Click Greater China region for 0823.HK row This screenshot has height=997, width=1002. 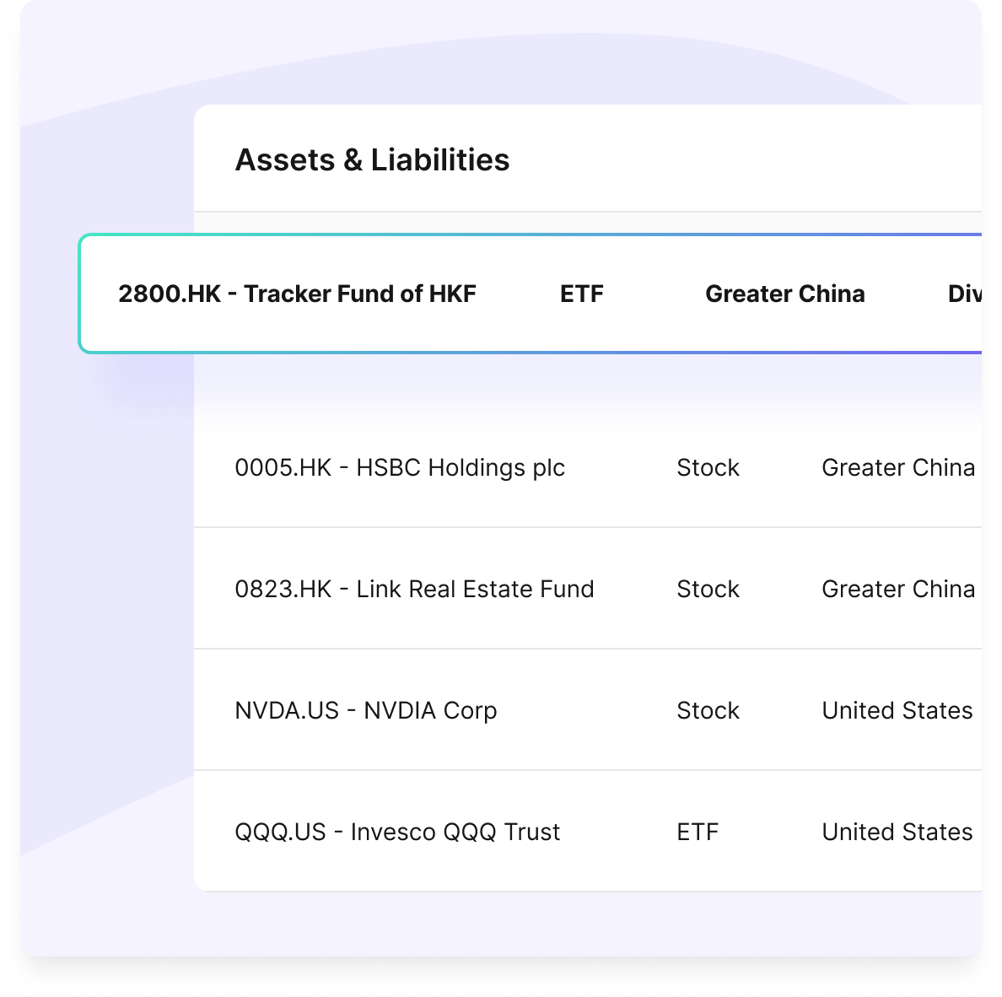[x=898, y=590]
